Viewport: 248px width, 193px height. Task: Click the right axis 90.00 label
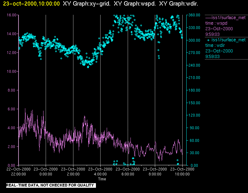[194, 128]
